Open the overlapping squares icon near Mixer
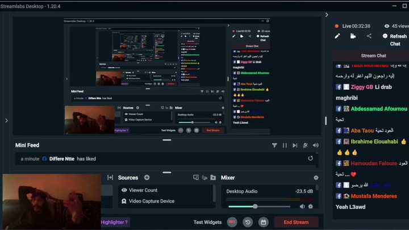This screenshot has width=409, height=230. [196, 178]
